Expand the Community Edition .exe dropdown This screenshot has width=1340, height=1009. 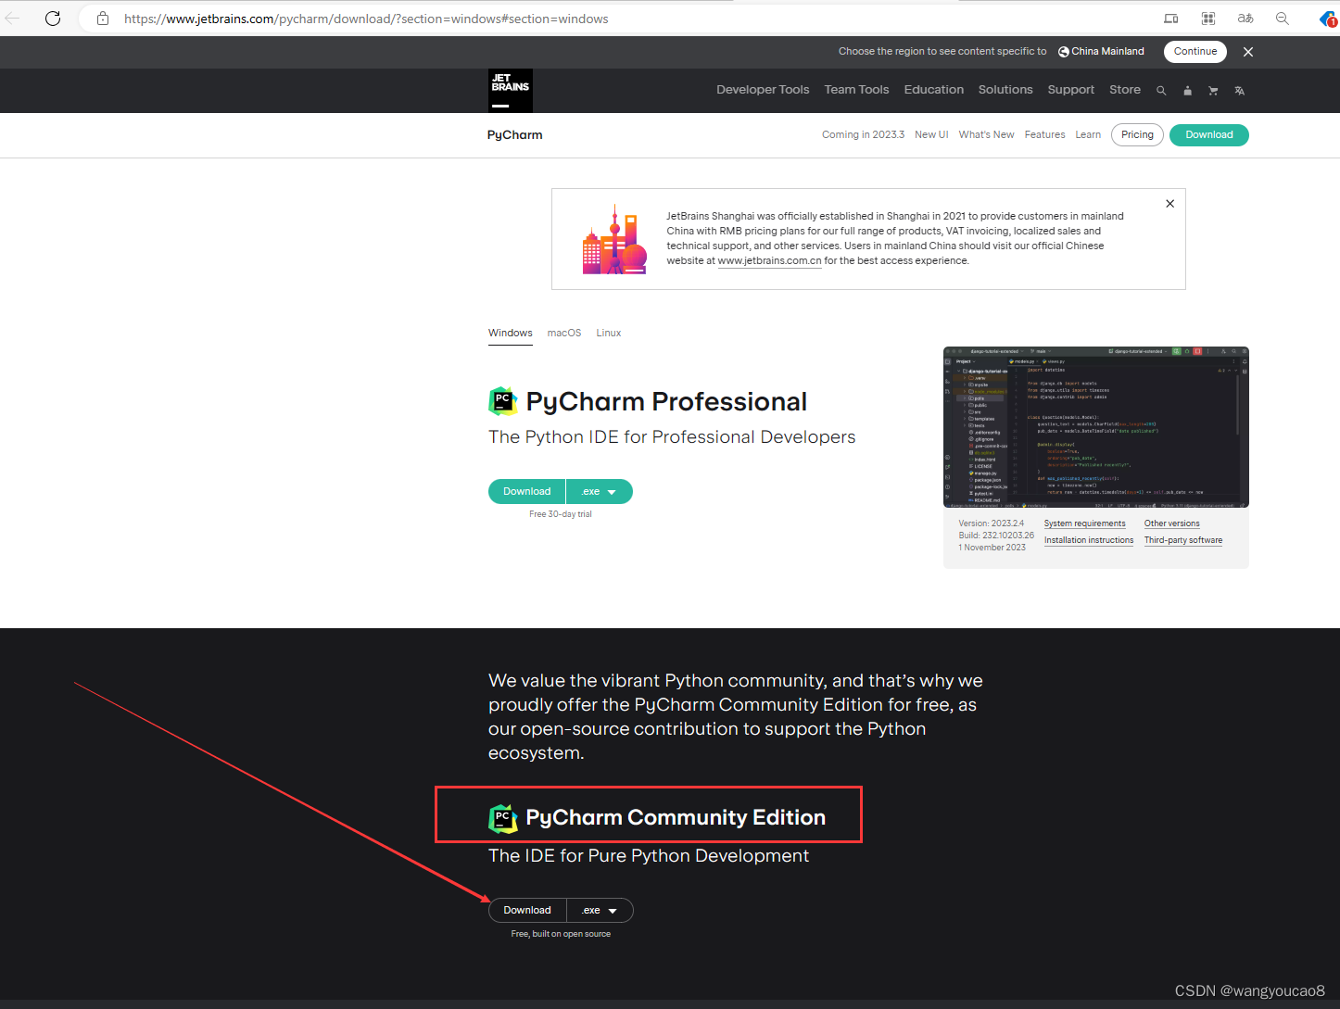tap(600, 910)
